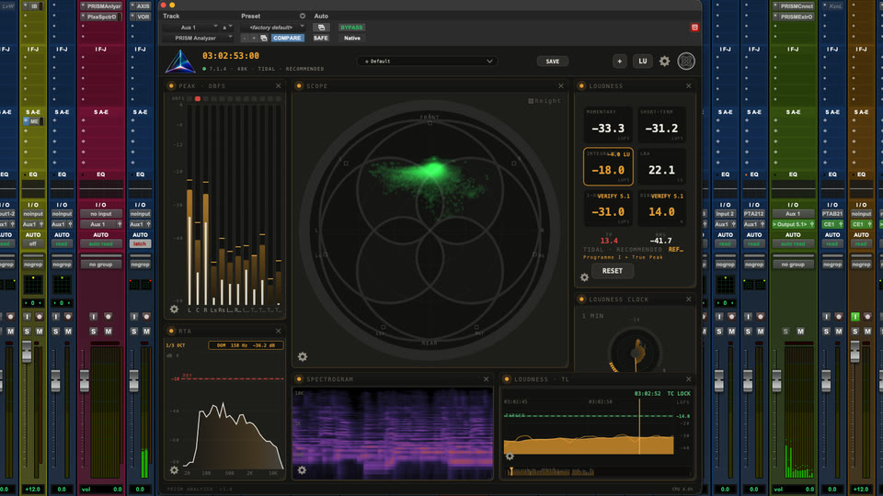Click the add module plus button
Screen dimensions: 883x496
coord(619,62)
